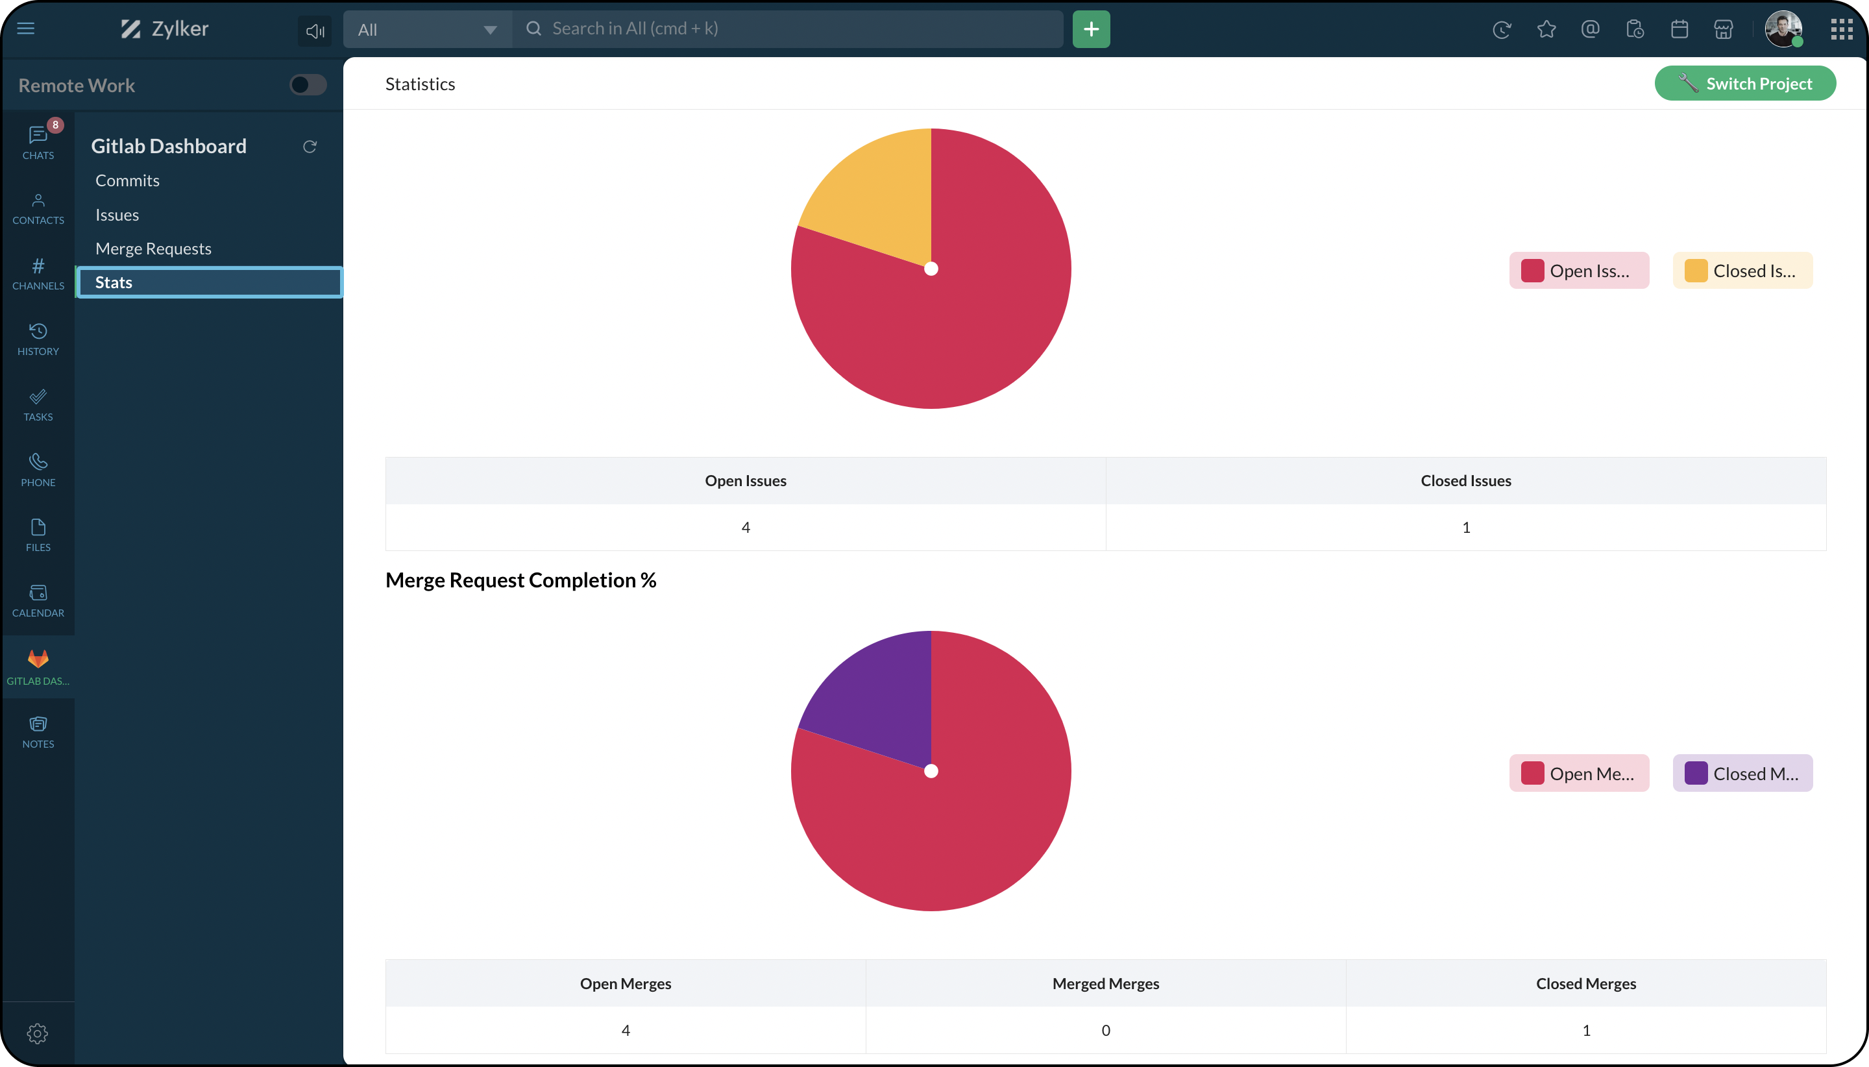Open the Channels section
1869x1067 pixels.
tap(38, 273)
